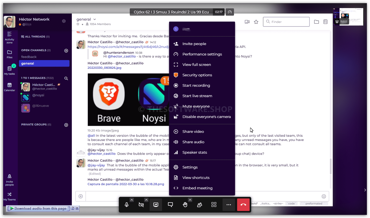Open 20220330_083826.jpg file link
The image size is (370, 218).
104,68
